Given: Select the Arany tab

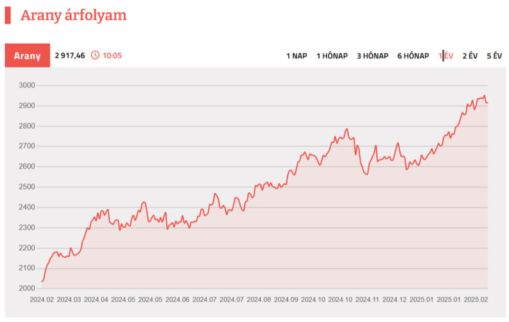Looking at the screenshot, I should [x=27, y=56].
